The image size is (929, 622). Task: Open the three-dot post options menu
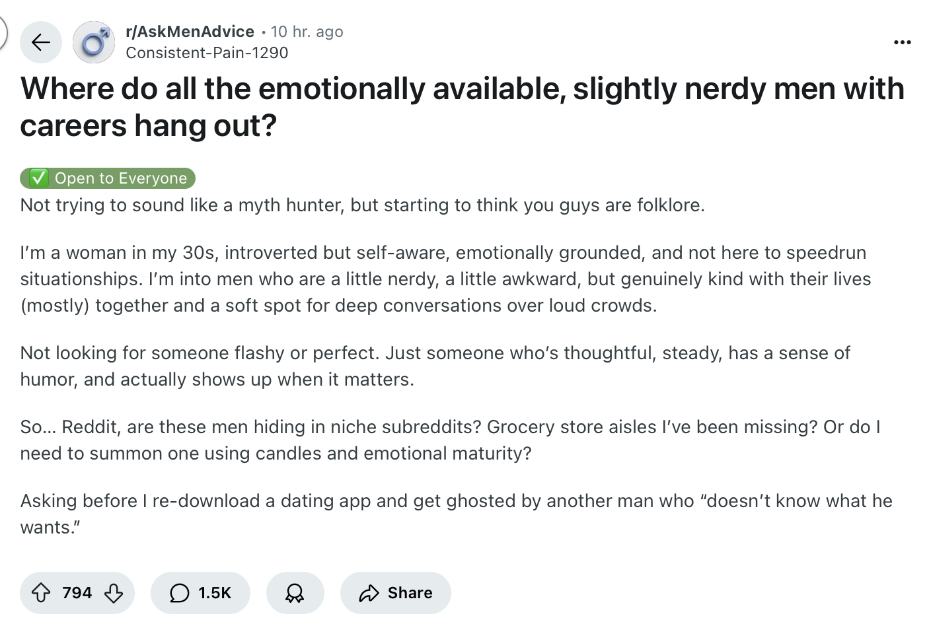902,42
